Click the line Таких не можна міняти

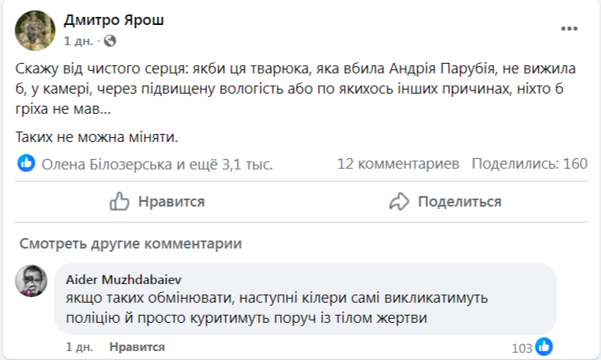coord(96,137)
